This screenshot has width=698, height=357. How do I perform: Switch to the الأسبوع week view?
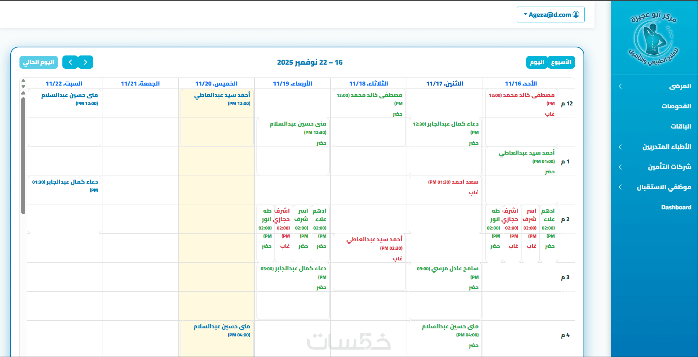[x=561, y=62]
